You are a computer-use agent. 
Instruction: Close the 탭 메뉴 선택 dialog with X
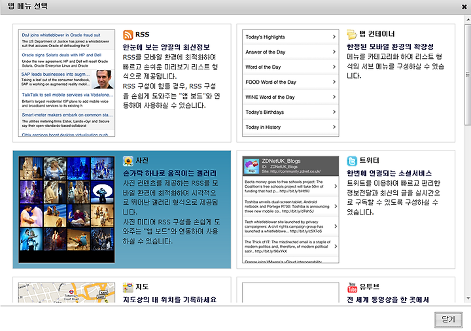coord(464,7)
